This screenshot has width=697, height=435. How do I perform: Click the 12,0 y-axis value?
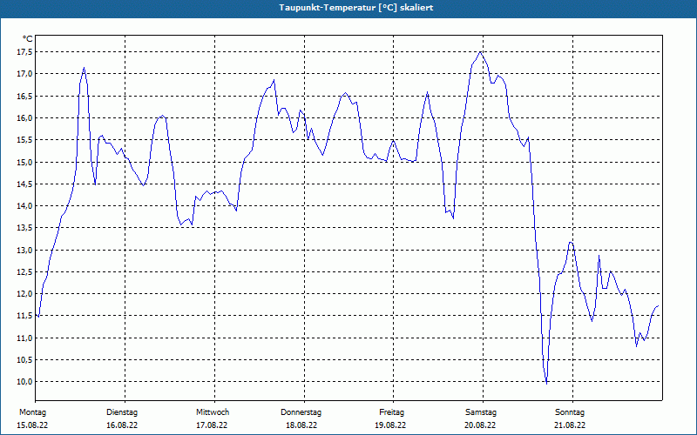[x=26, y=294]
